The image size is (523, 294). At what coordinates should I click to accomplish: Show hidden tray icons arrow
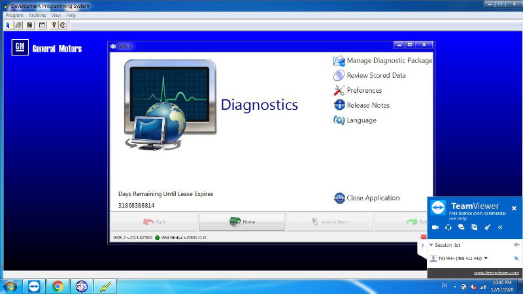(x=455, y=287)
